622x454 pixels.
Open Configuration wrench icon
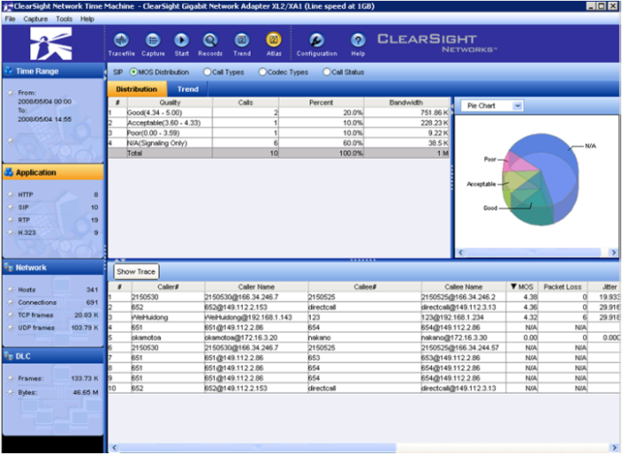pos(316,40)
